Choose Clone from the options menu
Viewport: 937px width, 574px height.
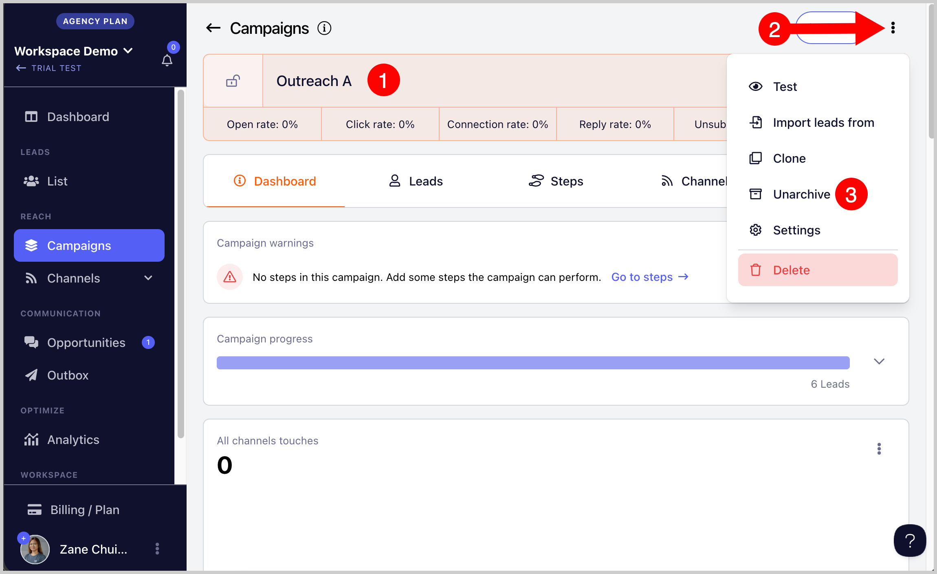pyautogui.click(x=818, y=158)
